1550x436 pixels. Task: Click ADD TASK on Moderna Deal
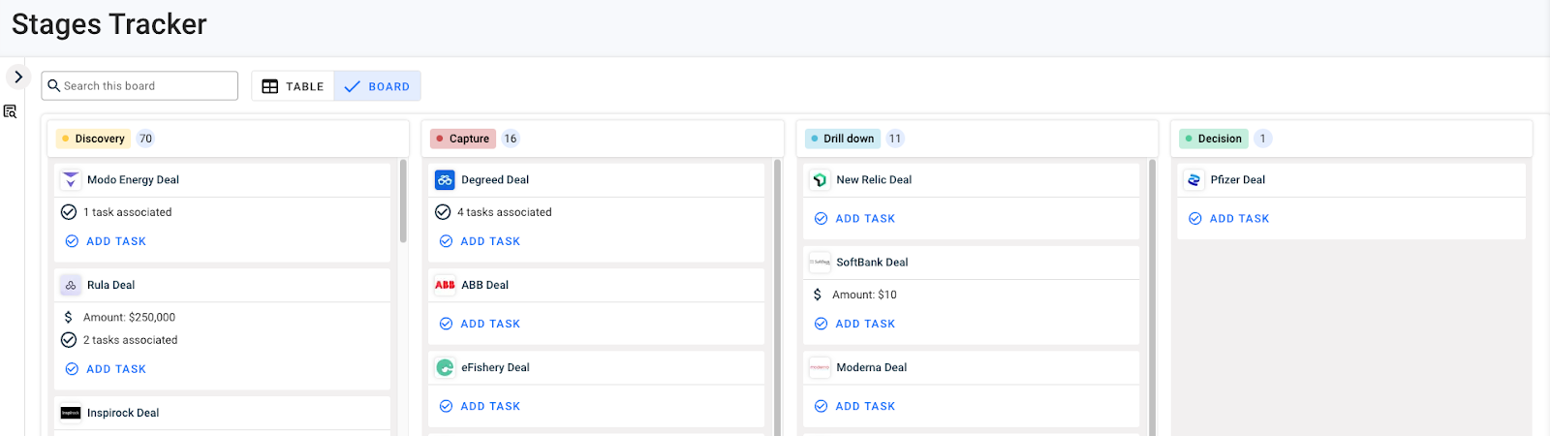(854, 406)
